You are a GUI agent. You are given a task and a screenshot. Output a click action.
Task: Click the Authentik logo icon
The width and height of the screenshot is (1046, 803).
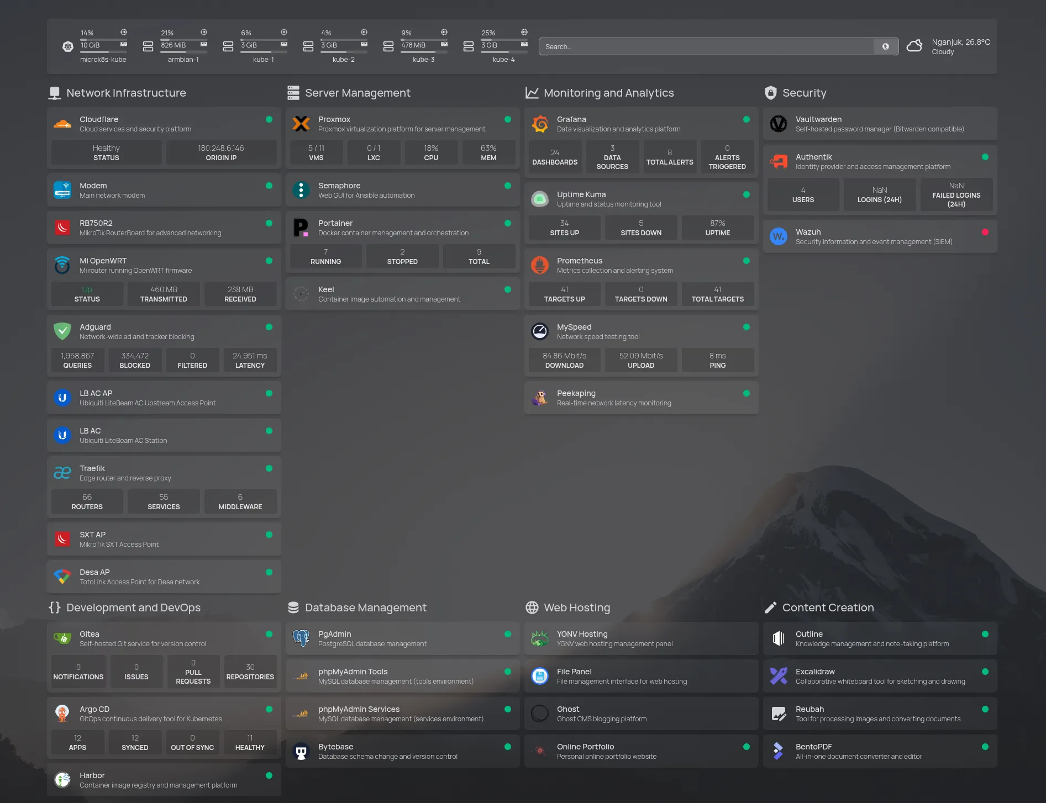pos(779,161)
